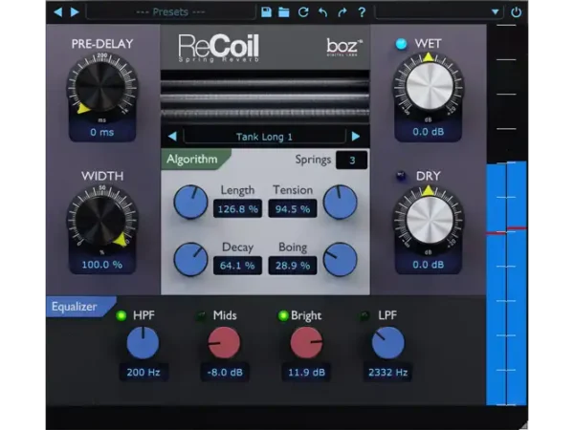
Task: Click the Mids gain knob
Action: (x=224, y=343)
